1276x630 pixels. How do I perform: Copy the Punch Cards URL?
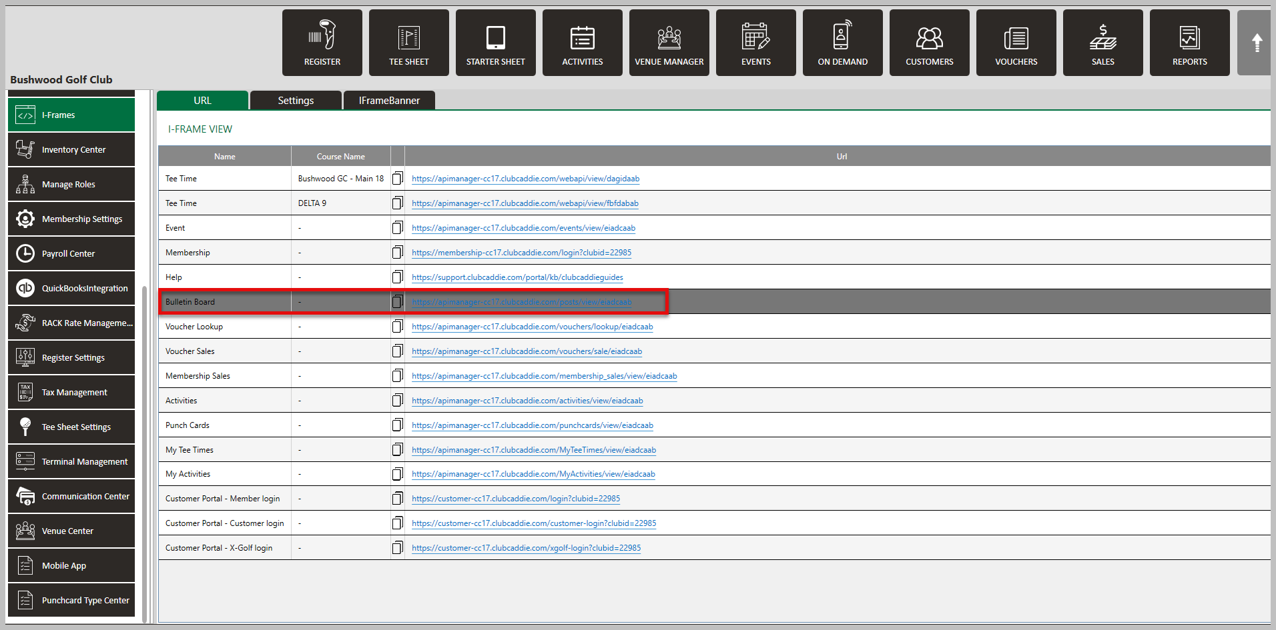tap(397, 425)
